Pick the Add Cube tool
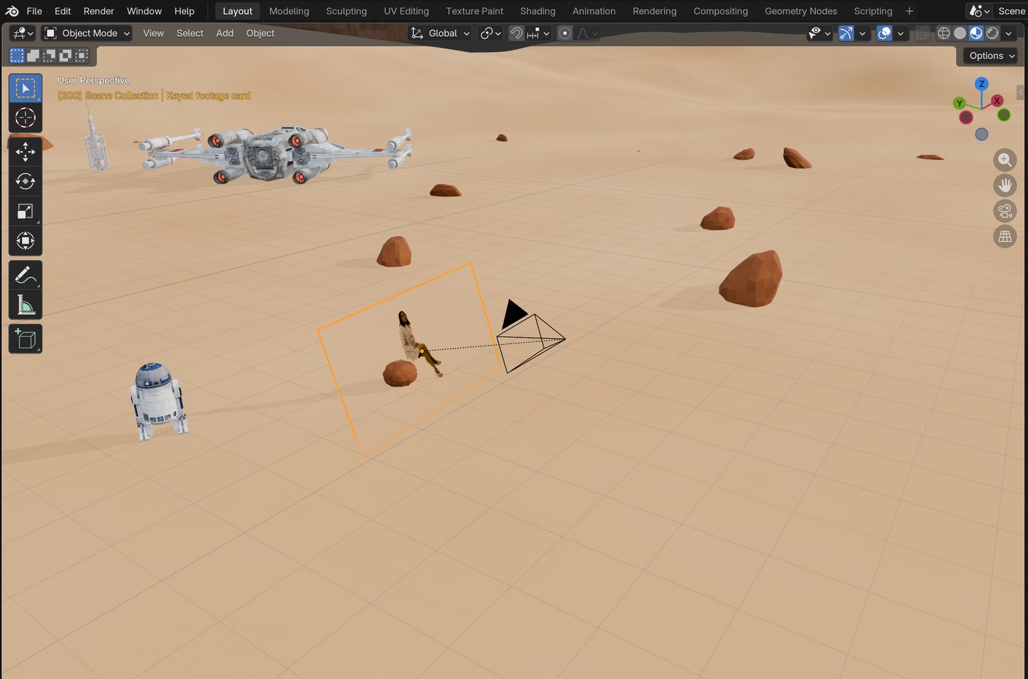The width and height of the screenshot is (1028, 679). (25, 339)
